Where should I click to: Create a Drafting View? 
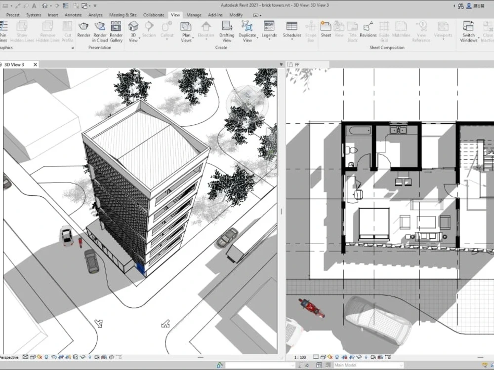coord(227,31)
